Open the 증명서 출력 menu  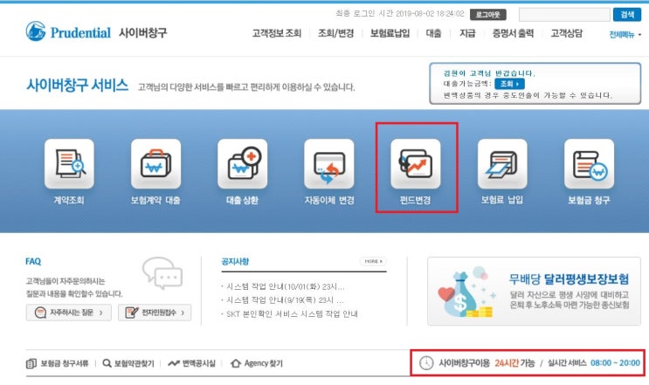click(513, 33)
